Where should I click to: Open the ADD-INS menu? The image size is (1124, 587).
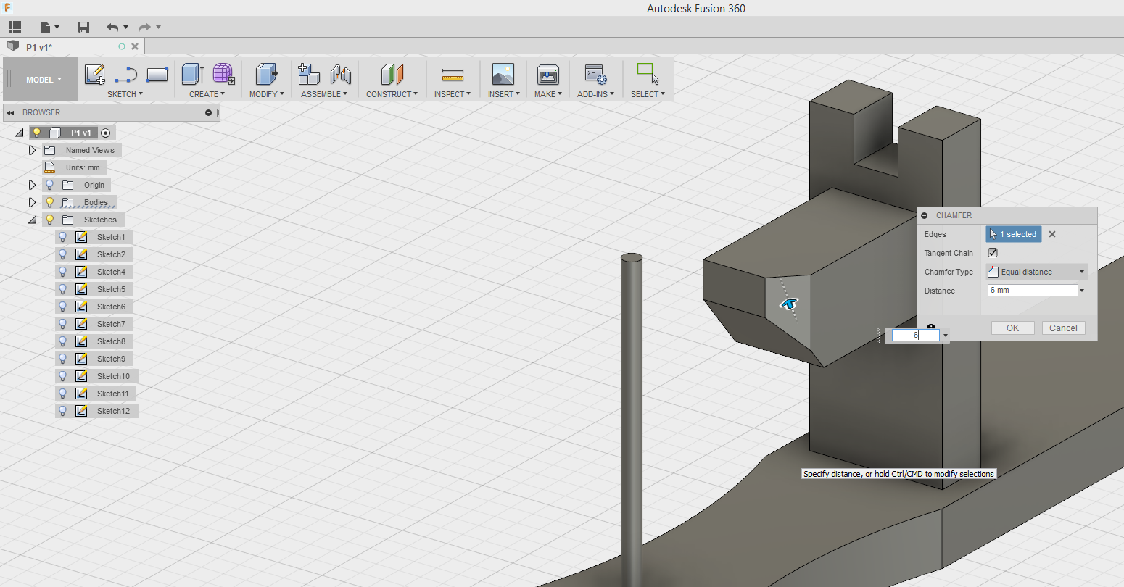coord(595,94)
